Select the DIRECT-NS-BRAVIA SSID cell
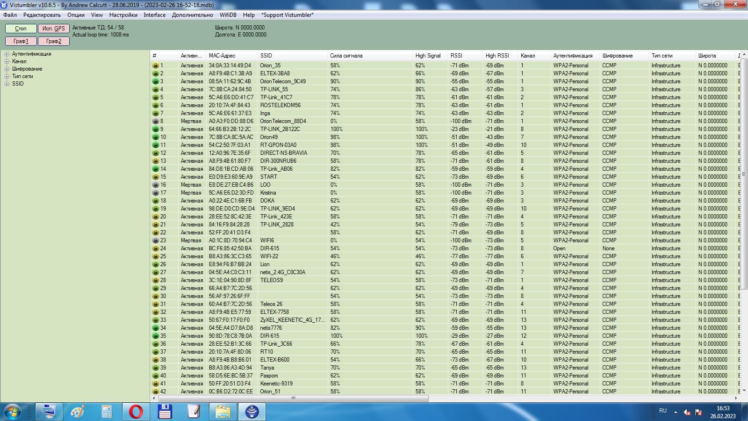The image size is (748, 421). (x=284, y=153)
